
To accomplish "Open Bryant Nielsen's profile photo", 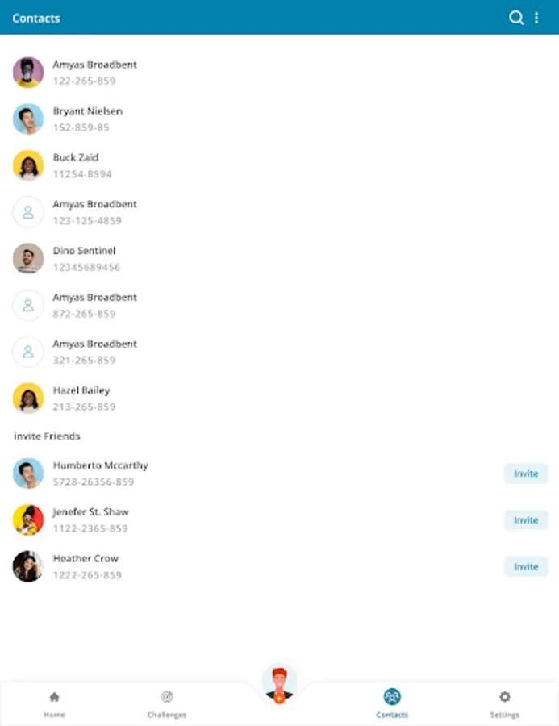I will (x=28, y=119).
